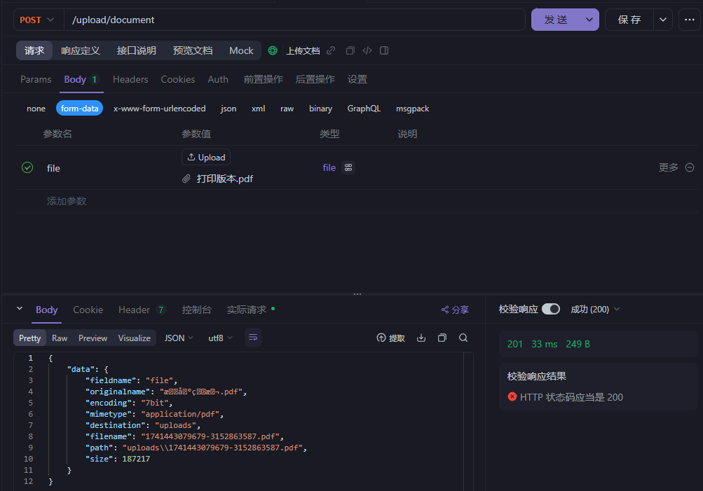Switch response view to Raw
This screenshot has width=703, height=491.
[x=60, y=338]
